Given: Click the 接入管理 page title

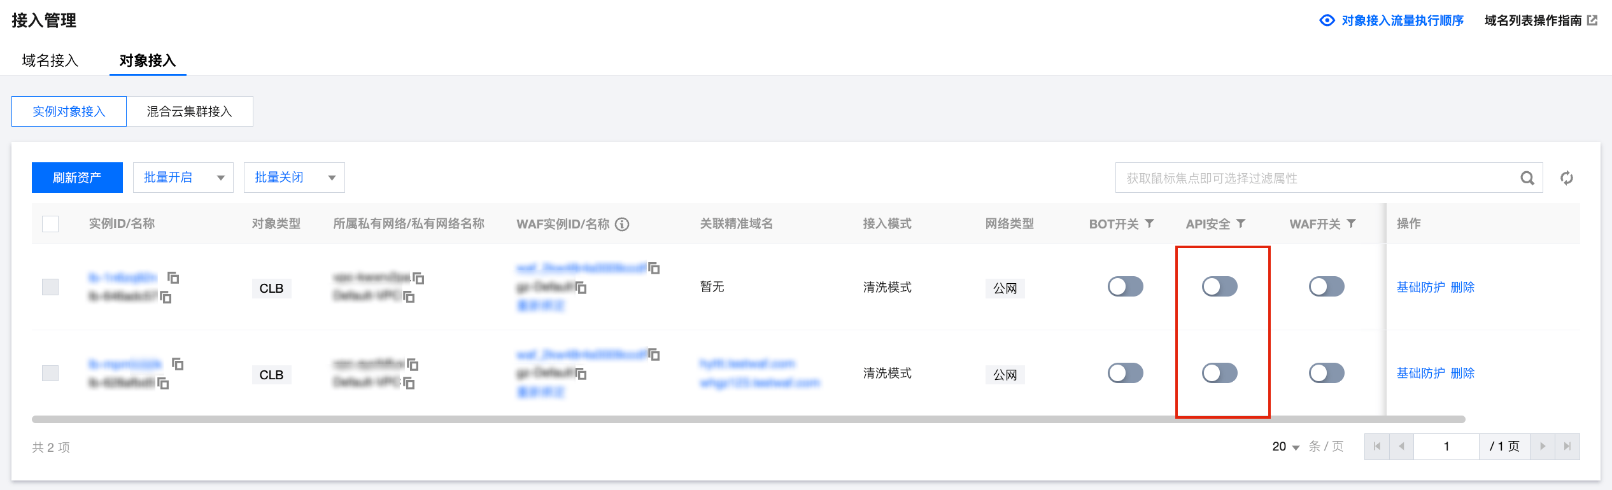Looking at the screenshot, I should (44, 20).
